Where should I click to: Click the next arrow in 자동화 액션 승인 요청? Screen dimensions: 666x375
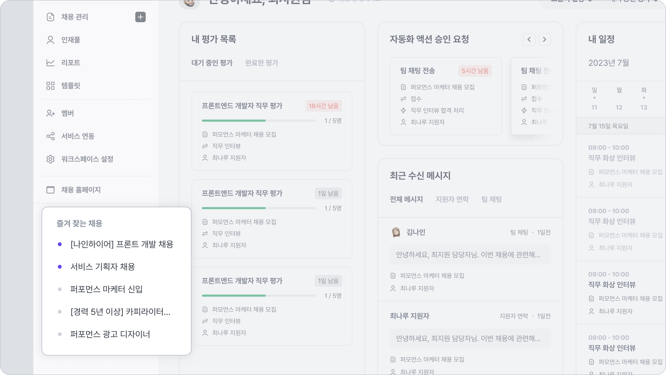point(544,39)
